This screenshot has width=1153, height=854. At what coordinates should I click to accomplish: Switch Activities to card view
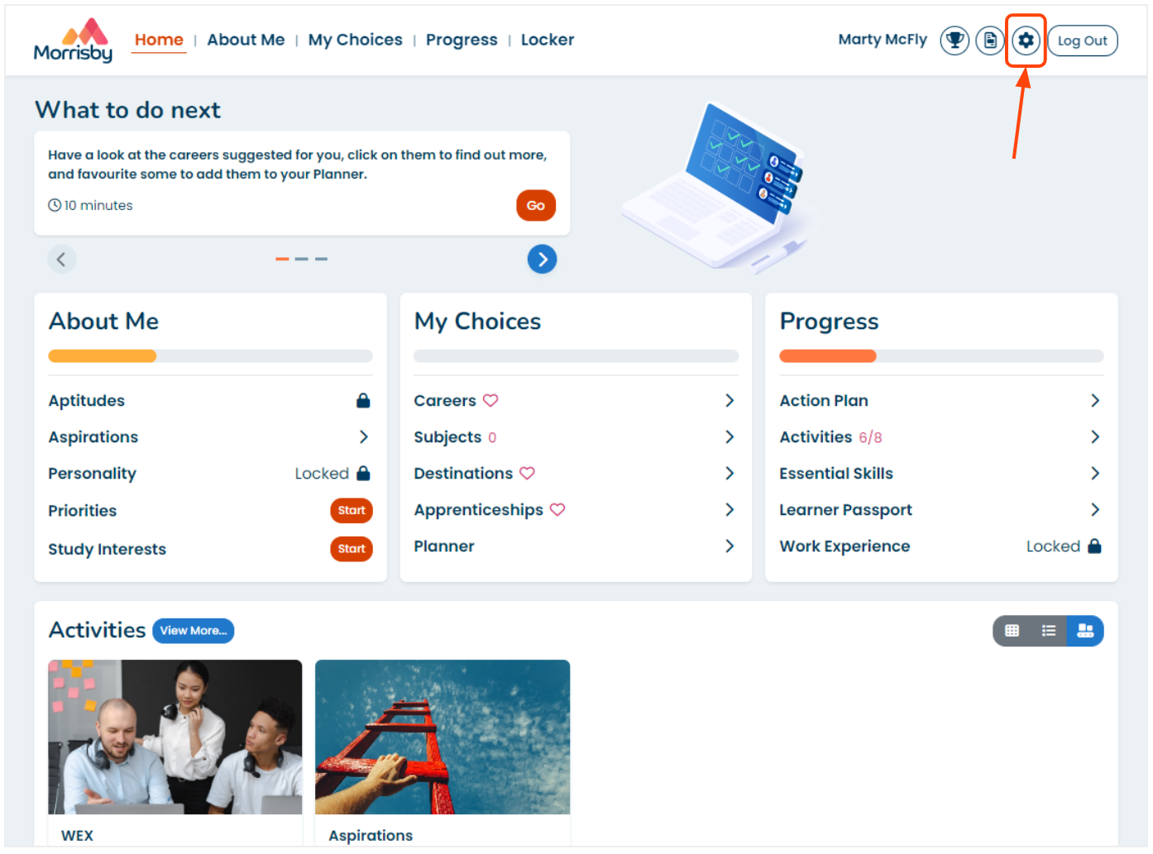(x=1085, y=631)
